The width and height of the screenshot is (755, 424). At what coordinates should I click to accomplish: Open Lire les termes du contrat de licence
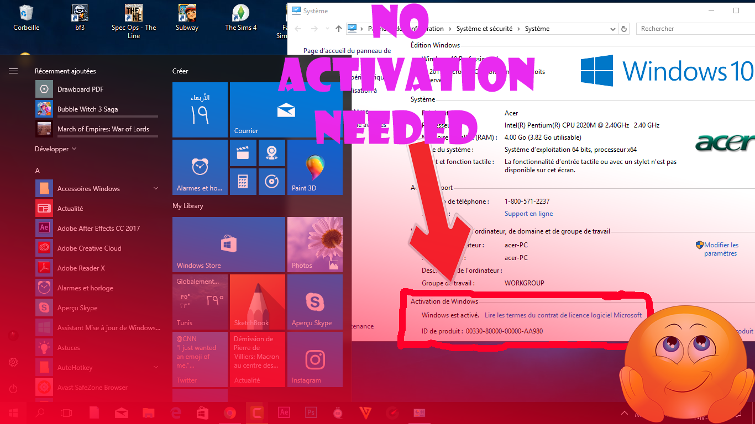click(564, 315)
